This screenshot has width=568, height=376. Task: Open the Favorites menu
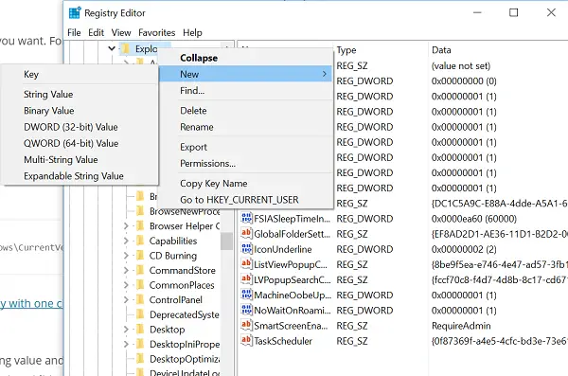157,32
